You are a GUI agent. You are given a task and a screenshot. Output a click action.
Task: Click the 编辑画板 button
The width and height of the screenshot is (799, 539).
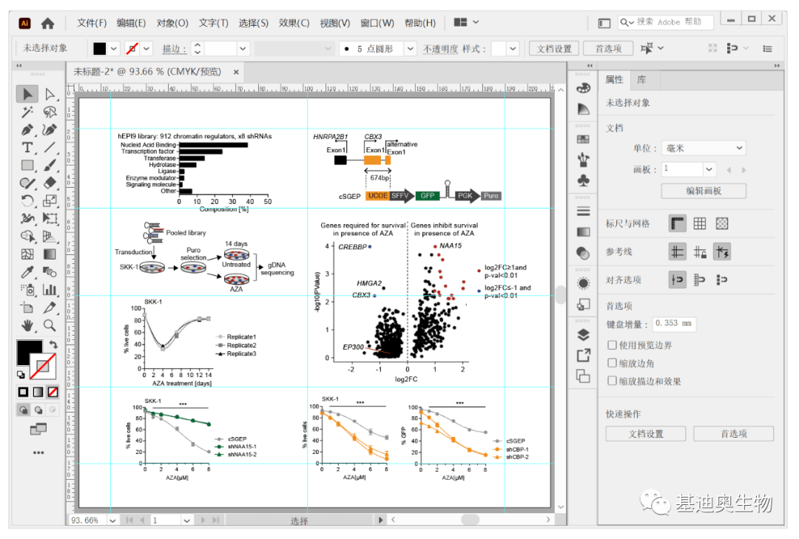coord(704,191)
